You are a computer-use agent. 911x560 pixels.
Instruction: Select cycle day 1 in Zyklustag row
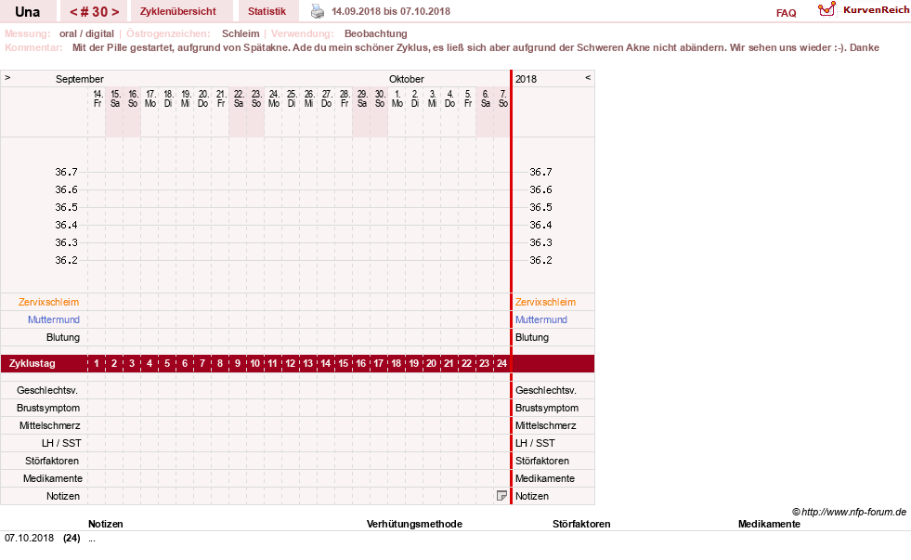(97, 364)
